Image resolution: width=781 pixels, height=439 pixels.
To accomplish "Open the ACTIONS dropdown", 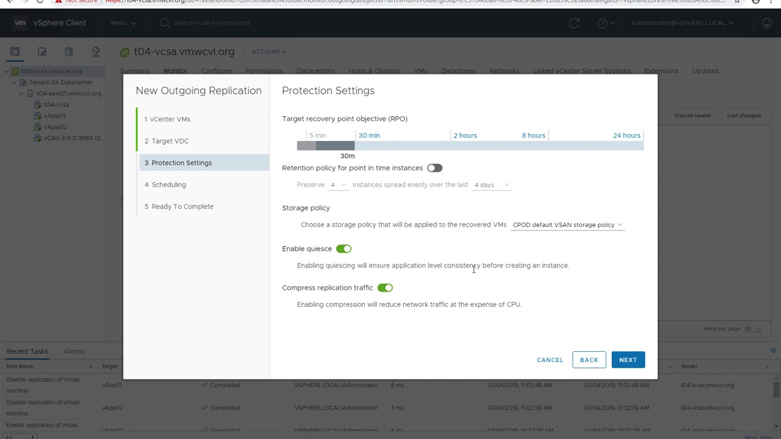I will (269, 52).
